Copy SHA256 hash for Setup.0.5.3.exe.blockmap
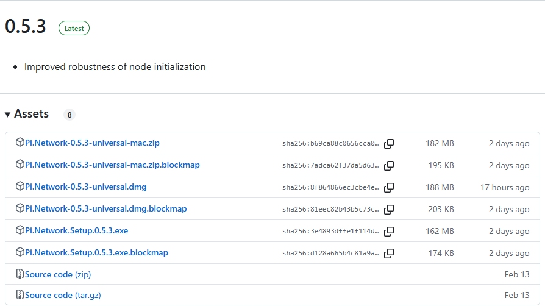The width and height of the screenshot is (545, 306). [389, 254]
